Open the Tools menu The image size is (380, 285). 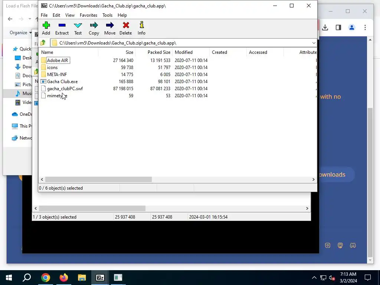click(x=107, y=15)
